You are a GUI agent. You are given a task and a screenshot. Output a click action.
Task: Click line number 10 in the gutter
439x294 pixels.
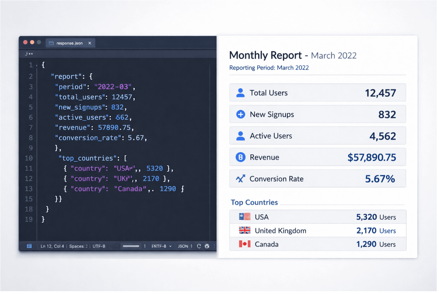(x=29, y=158)
